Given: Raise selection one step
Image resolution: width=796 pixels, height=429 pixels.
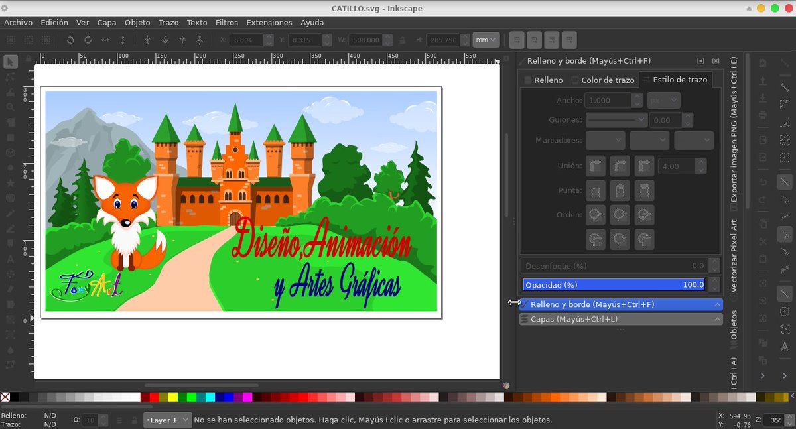Looking at the screenshot, I should (182, 40).
